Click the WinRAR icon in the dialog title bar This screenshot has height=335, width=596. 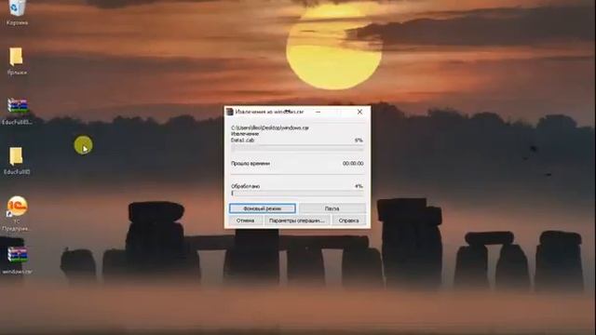pos(230,112)
